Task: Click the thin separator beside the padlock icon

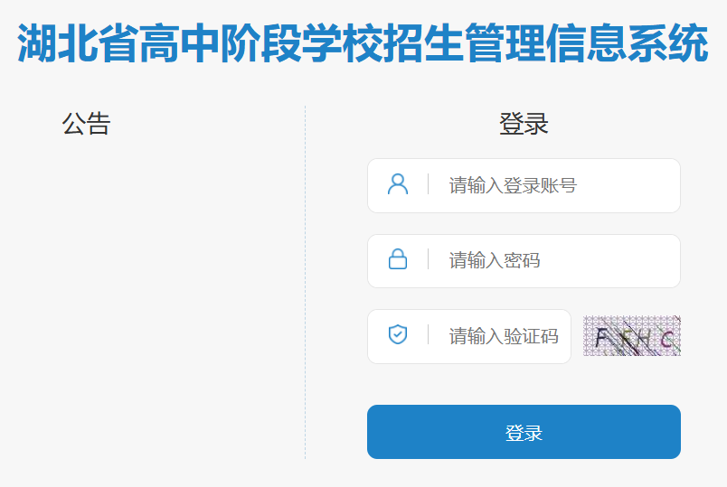Action: pyautogui.click(x=428, y=259)
